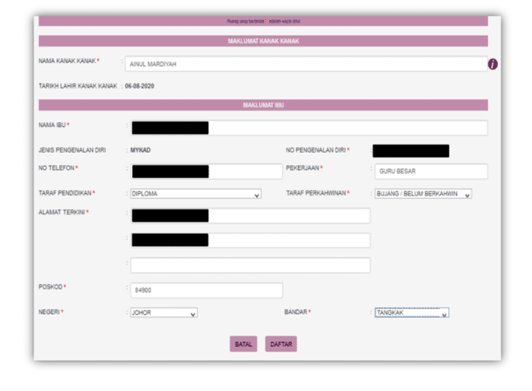Click the Maklumat Ibu section header
This screenshot has height=391, width=532.
pos(263,105)
